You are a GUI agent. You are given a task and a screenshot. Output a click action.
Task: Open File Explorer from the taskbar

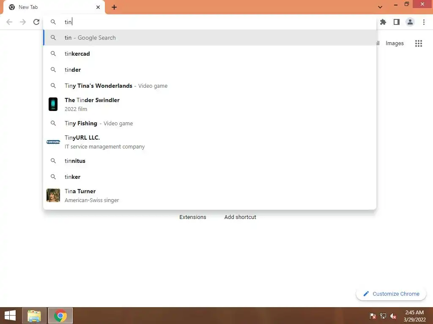[x=34, y=316]
